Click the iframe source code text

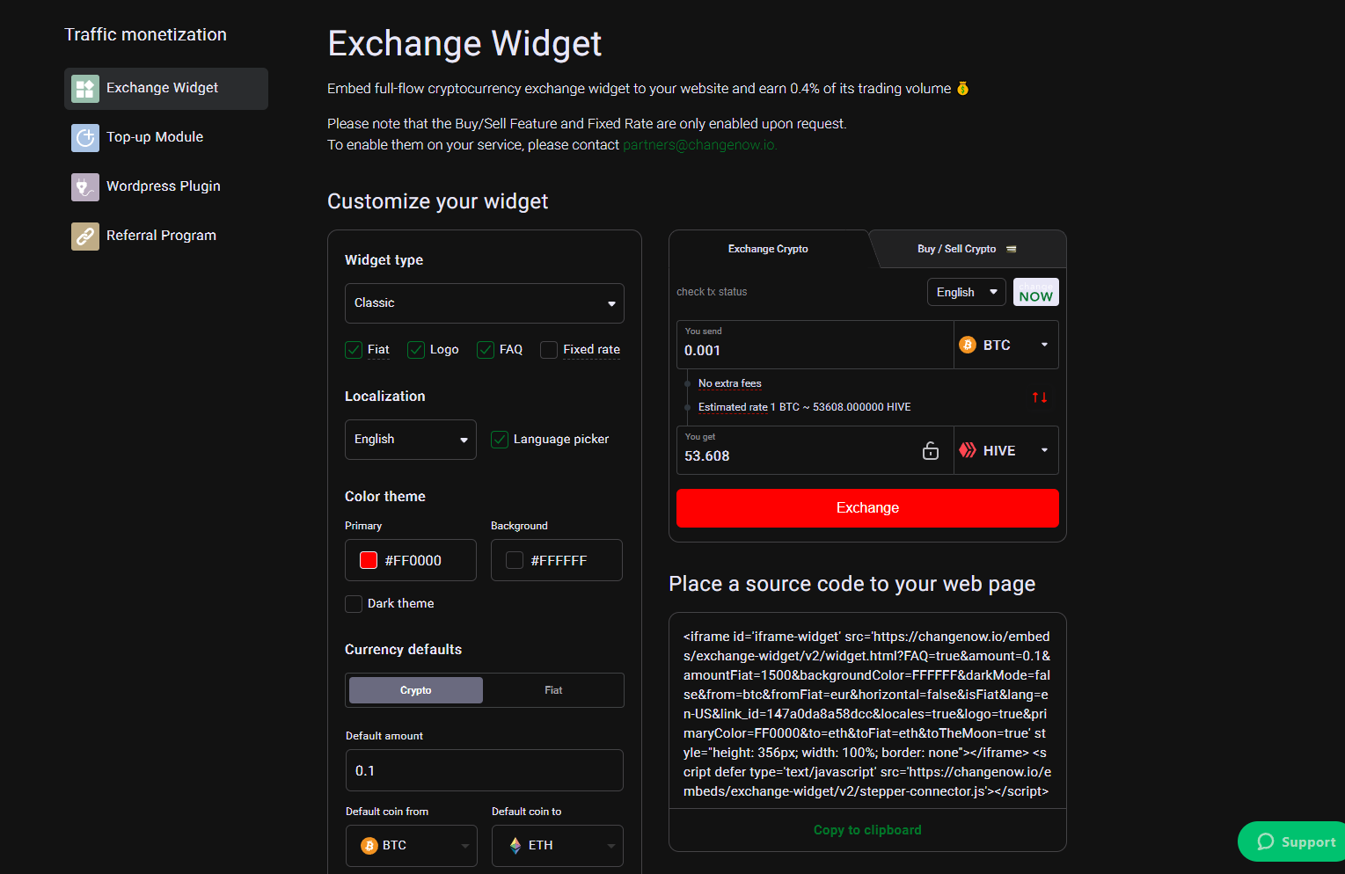(867, 714)
